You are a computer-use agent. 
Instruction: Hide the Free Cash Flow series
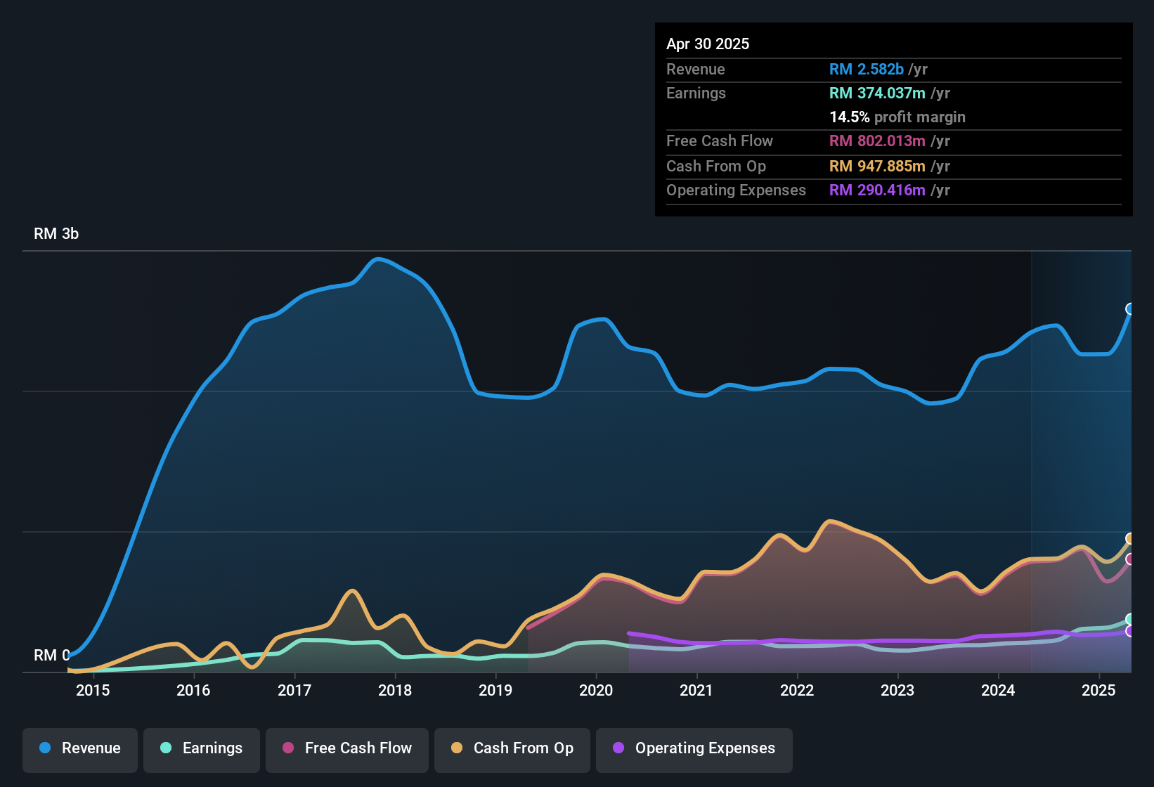click(347, 749)
